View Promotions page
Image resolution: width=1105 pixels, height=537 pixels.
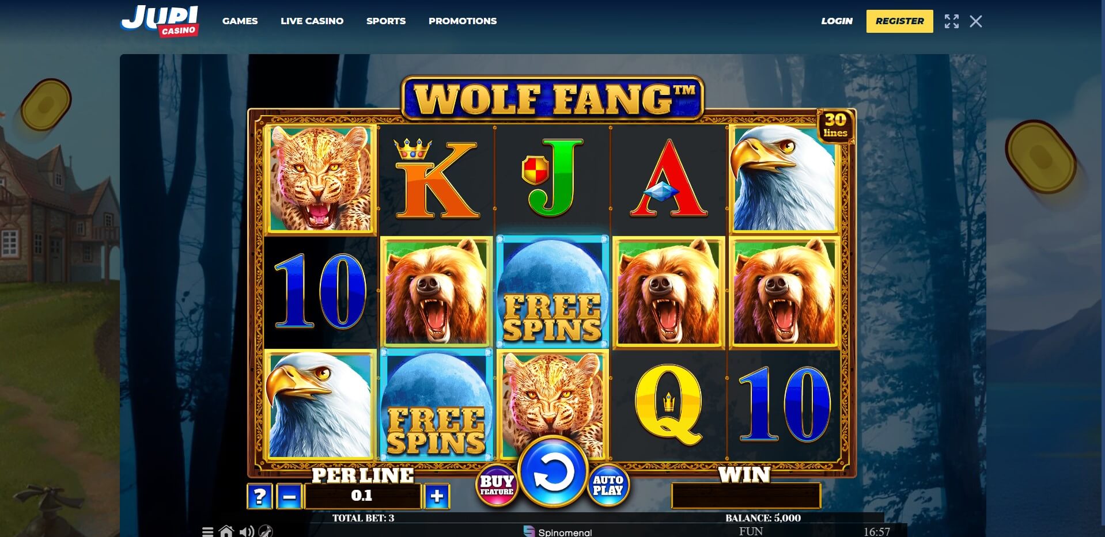(x=463, y=21)
